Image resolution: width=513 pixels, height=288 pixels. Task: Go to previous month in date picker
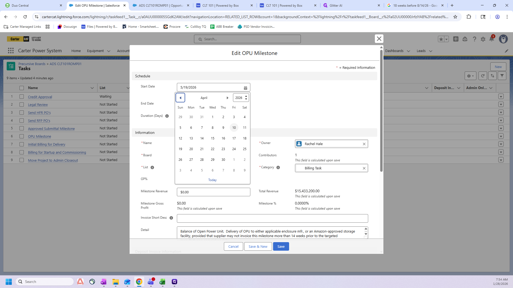coord(180,98)
